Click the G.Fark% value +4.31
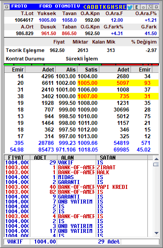The height and width of the screenshot is (248, 163). point(117,33)
